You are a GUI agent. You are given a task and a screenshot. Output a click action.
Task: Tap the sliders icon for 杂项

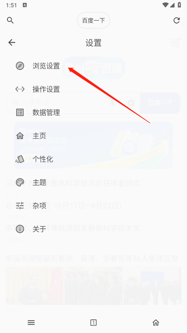click(x=20, y=205)
